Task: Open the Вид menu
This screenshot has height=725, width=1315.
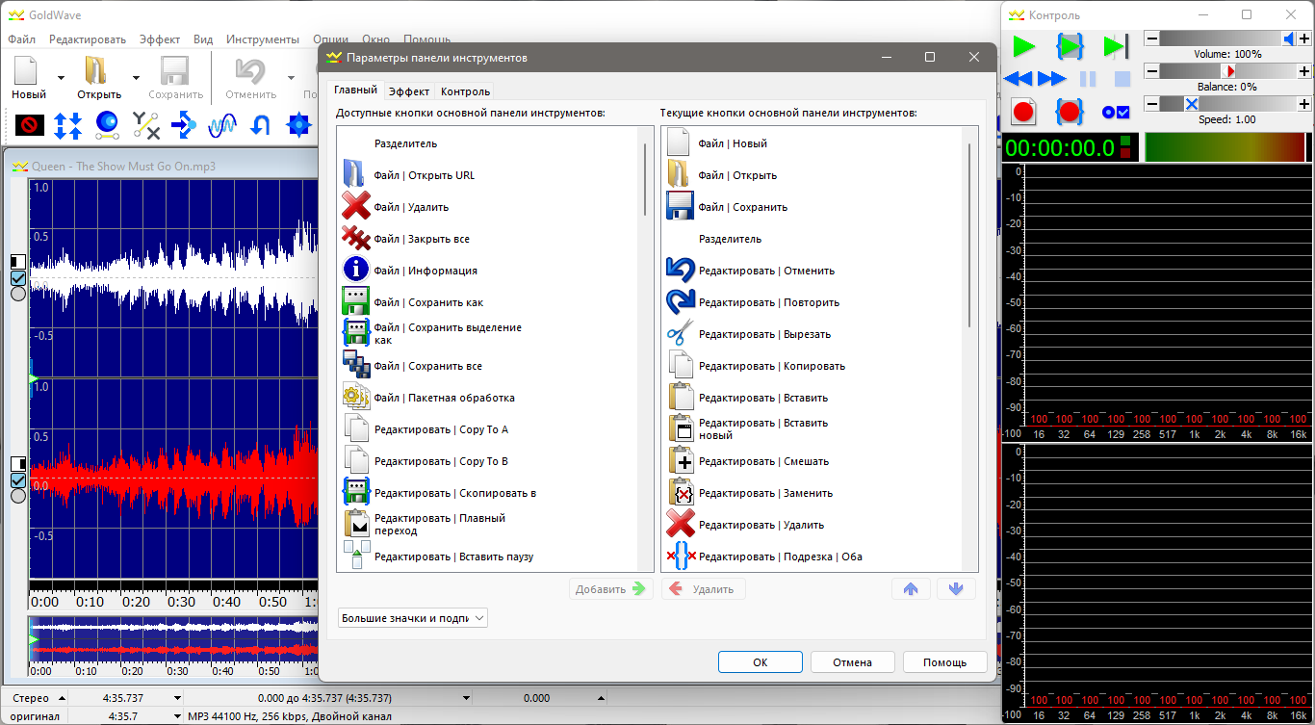Action: [203, 39]
